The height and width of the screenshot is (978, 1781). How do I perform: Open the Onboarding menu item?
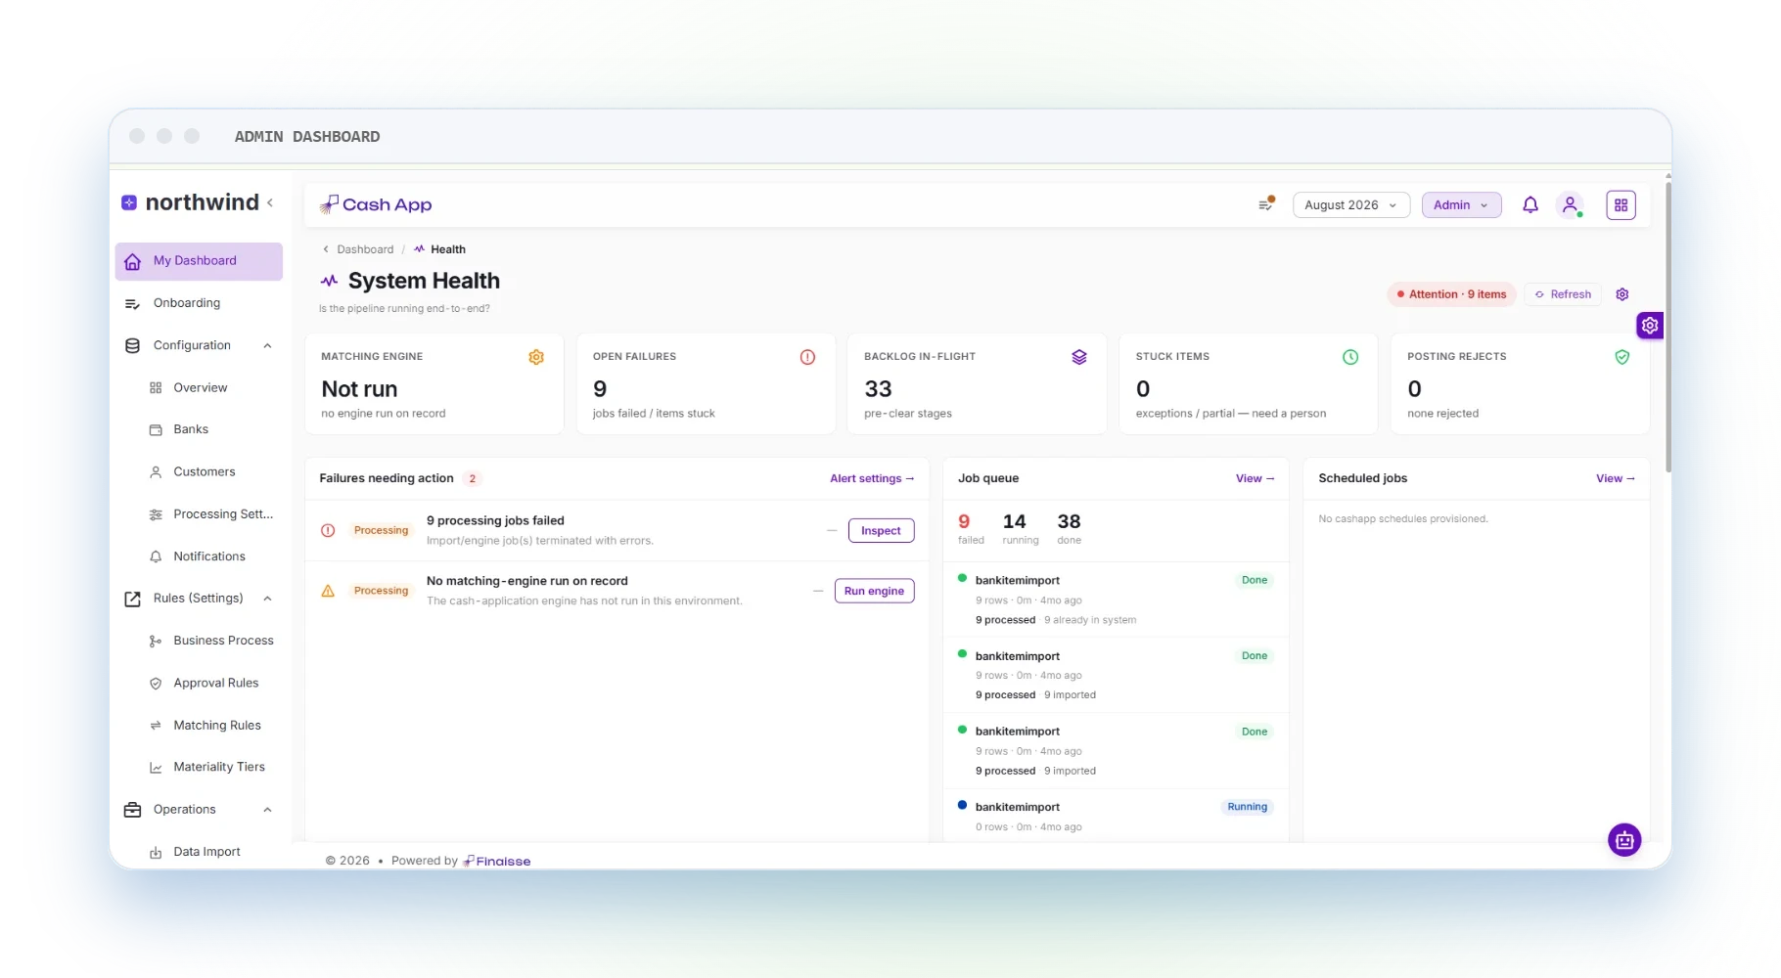pyautogui.click(x=199, y=303)
